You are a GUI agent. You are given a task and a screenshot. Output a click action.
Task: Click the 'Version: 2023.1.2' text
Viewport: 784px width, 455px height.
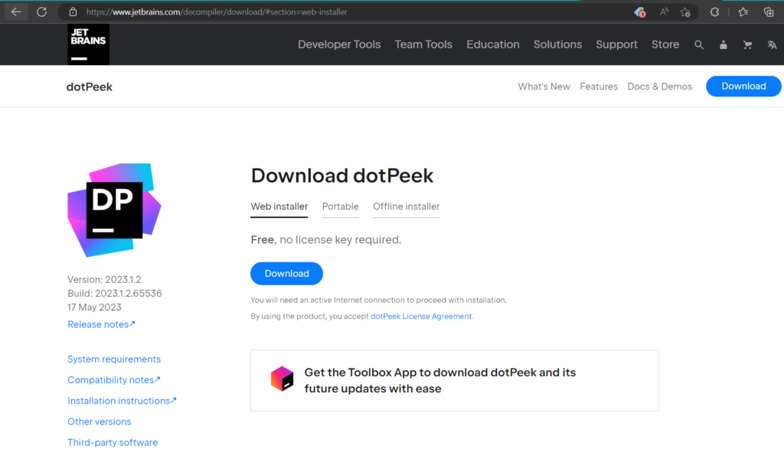tap(104, 280)
